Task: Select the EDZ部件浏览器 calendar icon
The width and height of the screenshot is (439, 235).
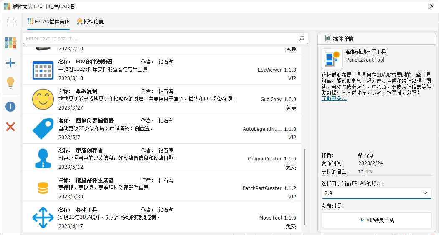Action: [43, 70]
